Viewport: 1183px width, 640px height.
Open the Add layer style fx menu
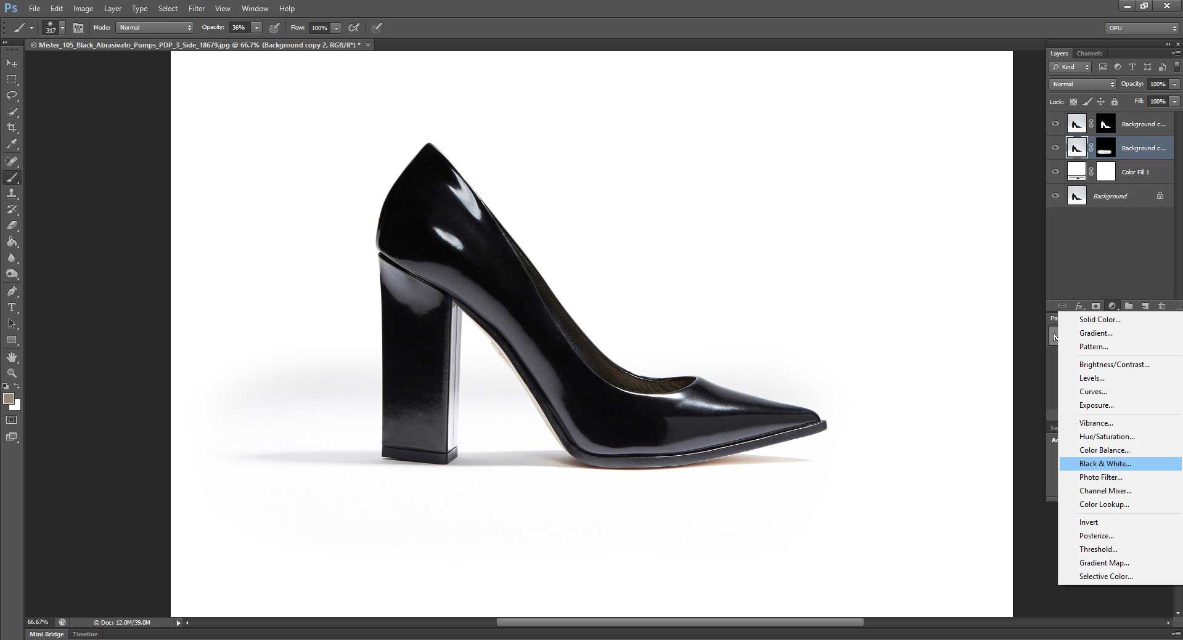(x=1079, y=306)
